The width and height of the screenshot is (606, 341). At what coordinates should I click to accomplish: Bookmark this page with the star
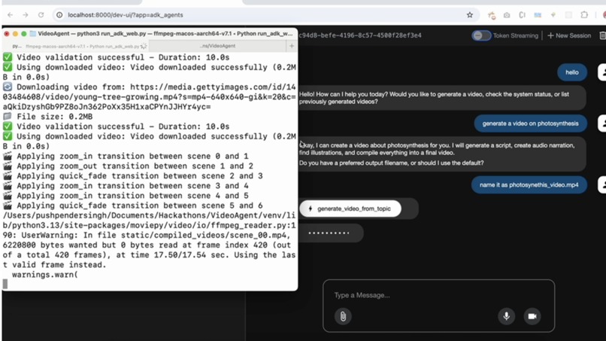[470, 15]
